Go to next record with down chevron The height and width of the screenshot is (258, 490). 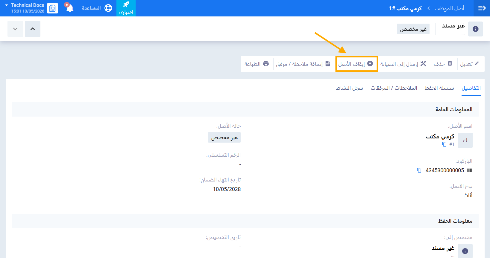coord(15,29)
